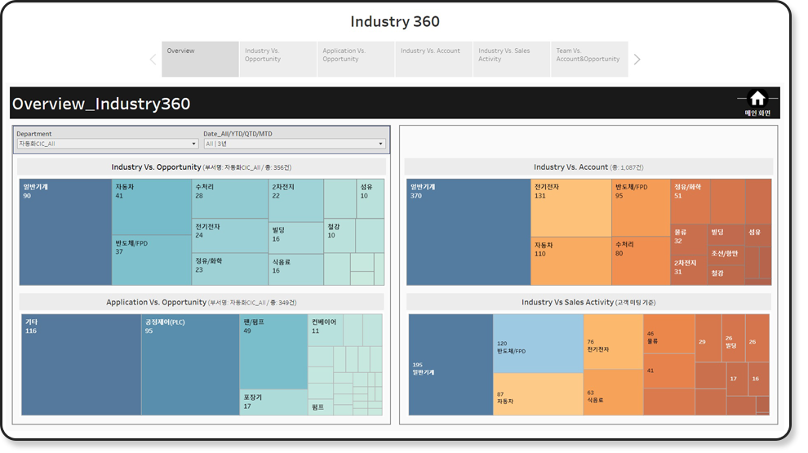This screenshot has height=453, width=808.
Task: Switch to Industry Vs. Account tab
Action: point(433,60)
